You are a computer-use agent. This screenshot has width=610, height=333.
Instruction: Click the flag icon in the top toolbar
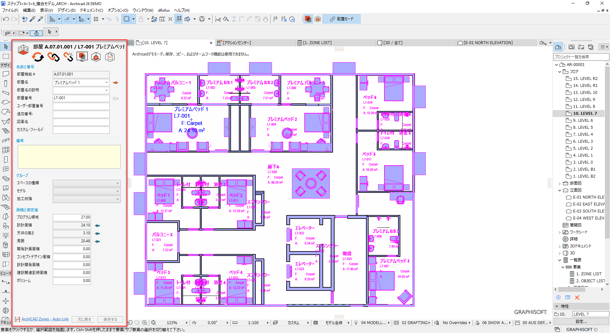pos(275,19)
